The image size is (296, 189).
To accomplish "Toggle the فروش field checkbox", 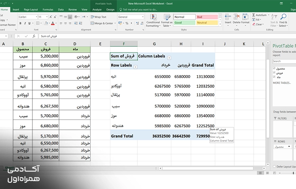I will [x=274, y=72].
